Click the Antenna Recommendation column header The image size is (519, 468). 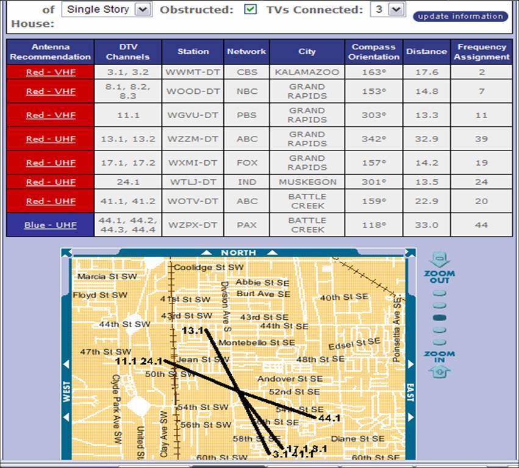click(50, 52)
